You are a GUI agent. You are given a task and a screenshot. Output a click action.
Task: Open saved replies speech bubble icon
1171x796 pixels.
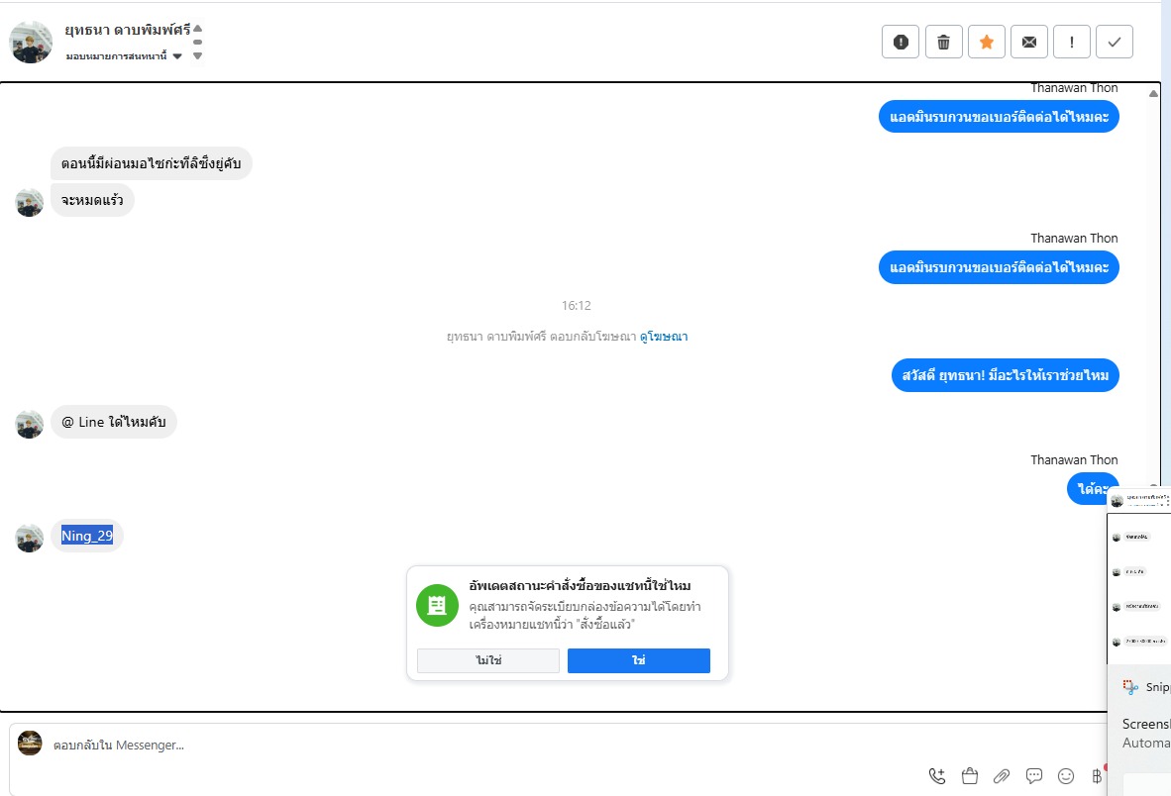pos(1034,776)
